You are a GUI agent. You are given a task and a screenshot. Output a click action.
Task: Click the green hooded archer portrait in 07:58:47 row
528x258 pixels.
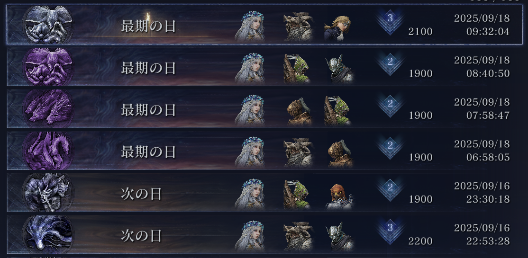[x=337, y=111]
